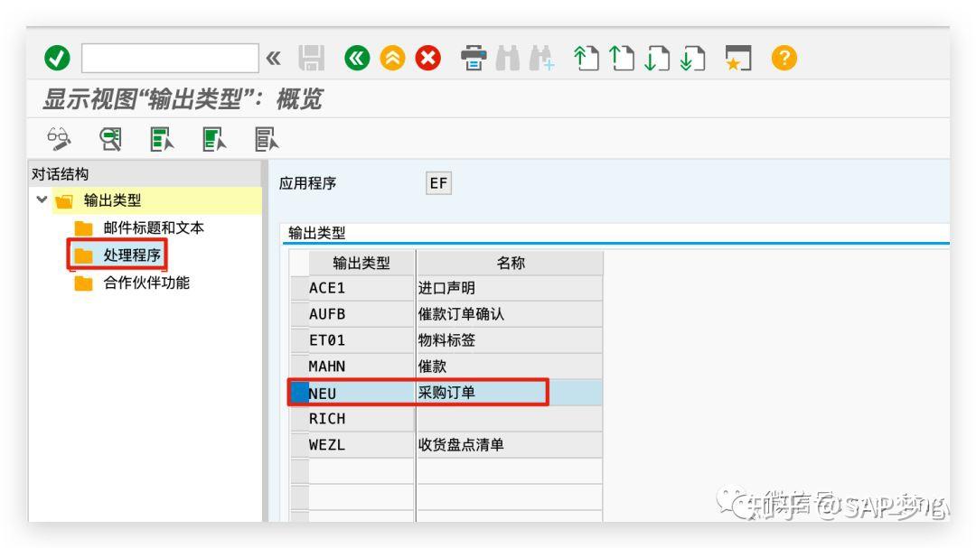Click the Deselect All icon

pyautogui.click(x=267, y=139)
